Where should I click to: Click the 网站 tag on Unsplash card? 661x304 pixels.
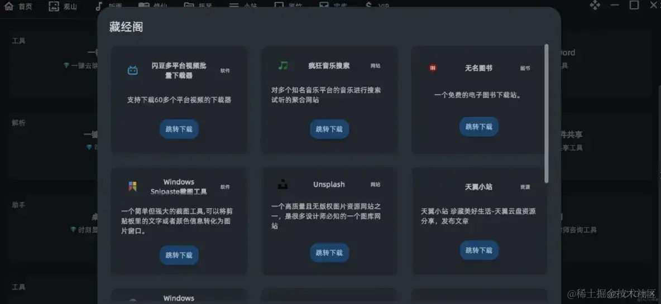coord(375,185)
